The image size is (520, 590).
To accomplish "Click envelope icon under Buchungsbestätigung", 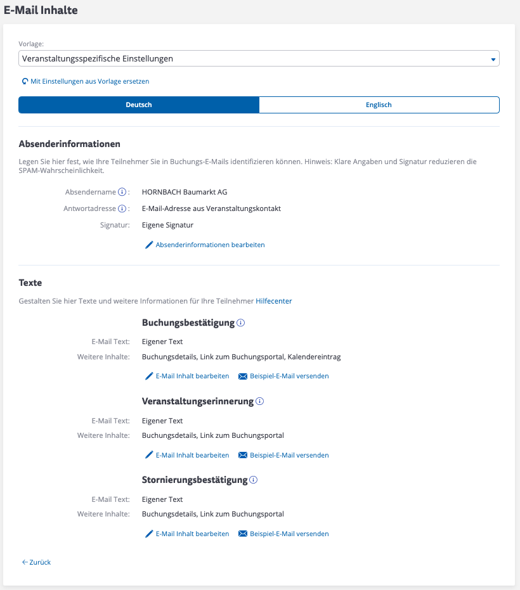I will (242, 376).
